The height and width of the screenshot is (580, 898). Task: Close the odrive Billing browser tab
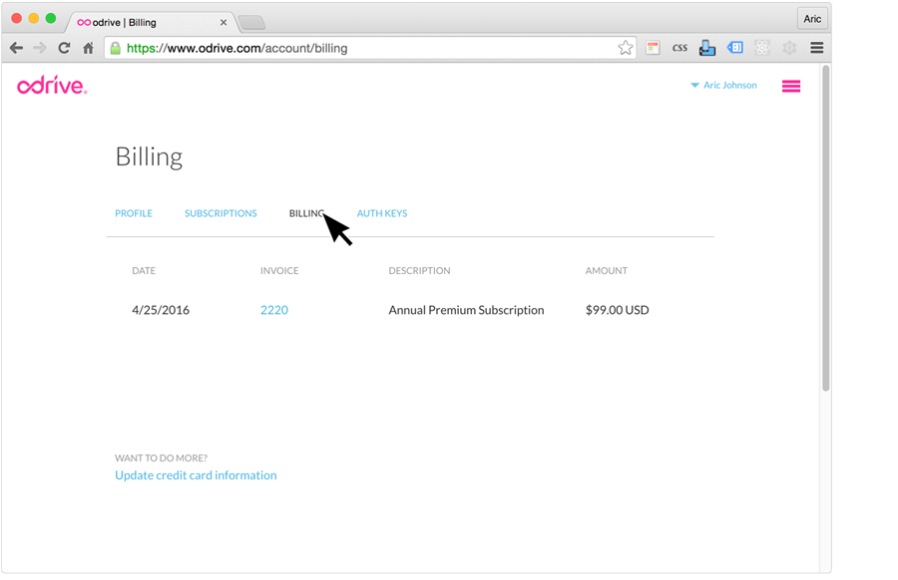(224, 22)
